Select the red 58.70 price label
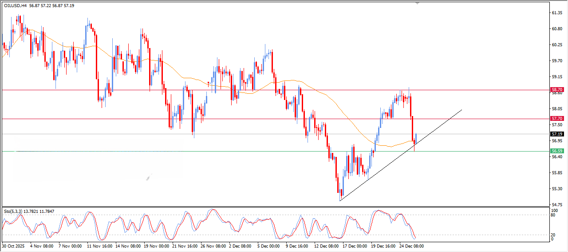 tap(556, 90)
